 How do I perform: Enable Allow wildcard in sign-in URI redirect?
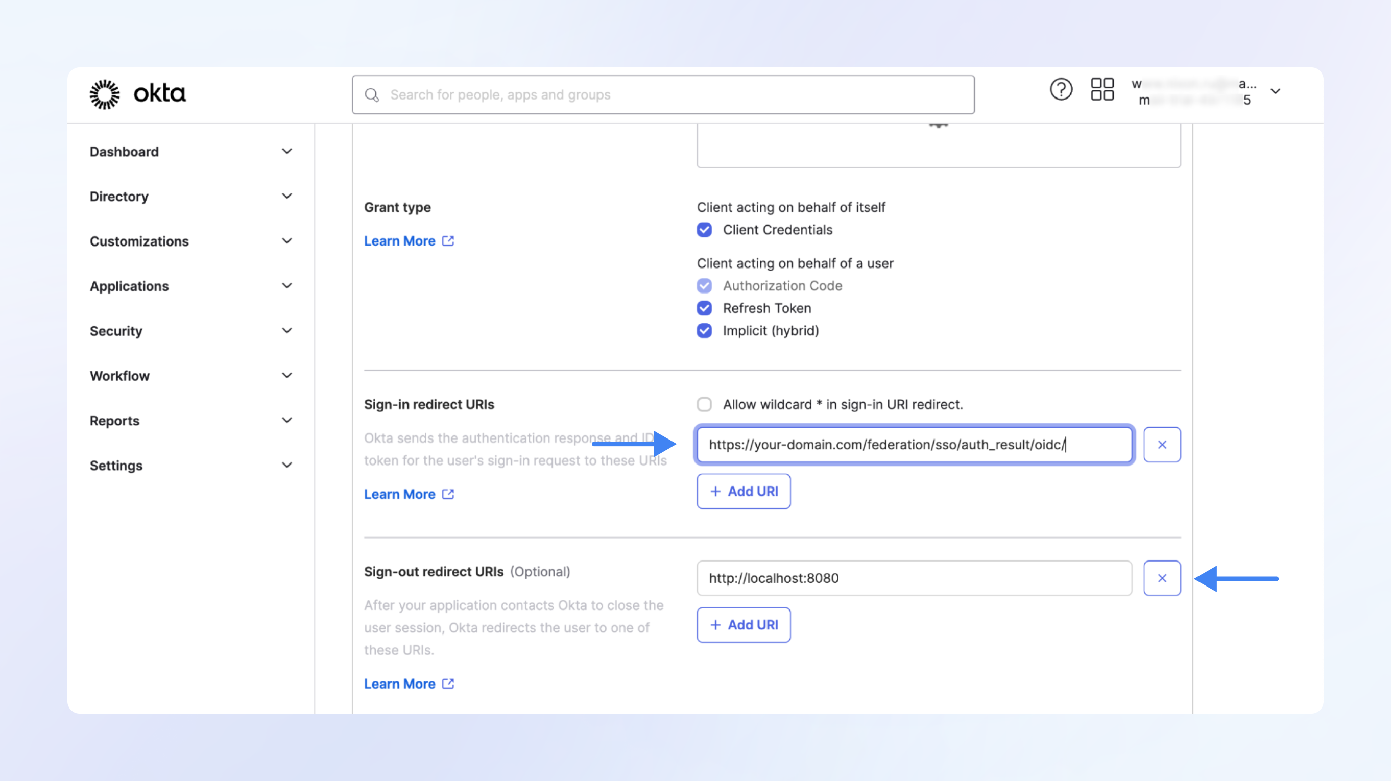coord(704,404)
